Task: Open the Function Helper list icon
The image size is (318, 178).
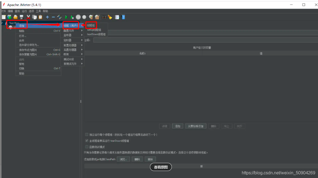Action: [x=117, y=17]
